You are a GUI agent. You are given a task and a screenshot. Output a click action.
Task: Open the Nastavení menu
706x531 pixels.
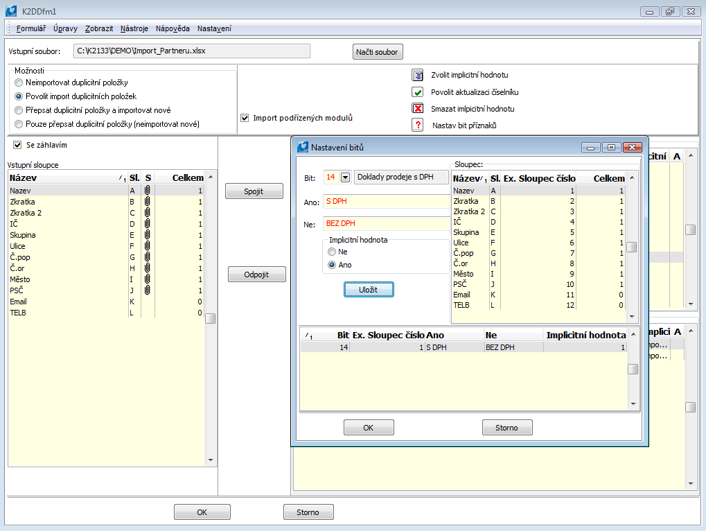[214, 28]
